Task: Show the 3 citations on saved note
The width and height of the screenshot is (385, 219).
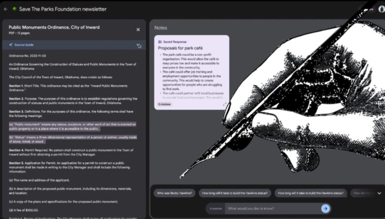Action: pos(165,104)
